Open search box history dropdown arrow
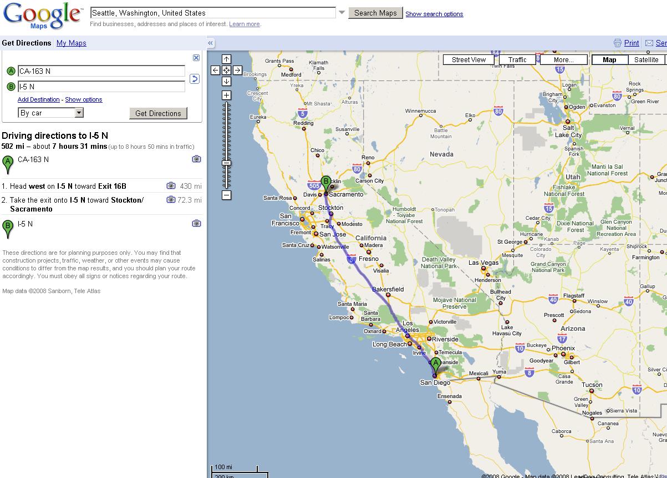The height and width of the screenshot is (478, 667). coord(342,13)
